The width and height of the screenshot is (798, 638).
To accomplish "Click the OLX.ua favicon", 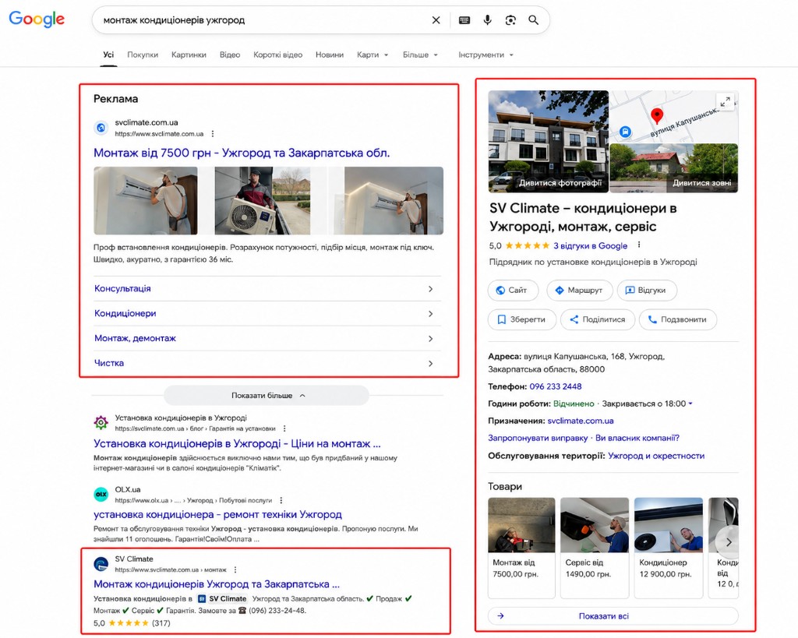I will (101, 494).
